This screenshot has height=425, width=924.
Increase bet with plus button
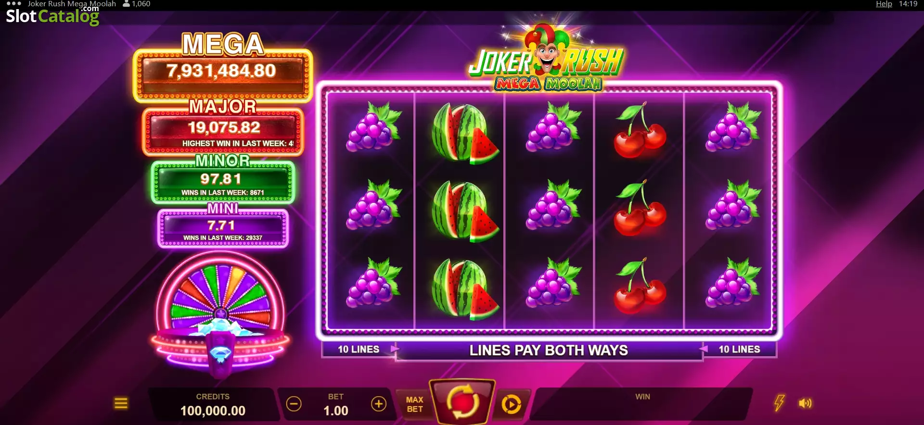[379, 404]
